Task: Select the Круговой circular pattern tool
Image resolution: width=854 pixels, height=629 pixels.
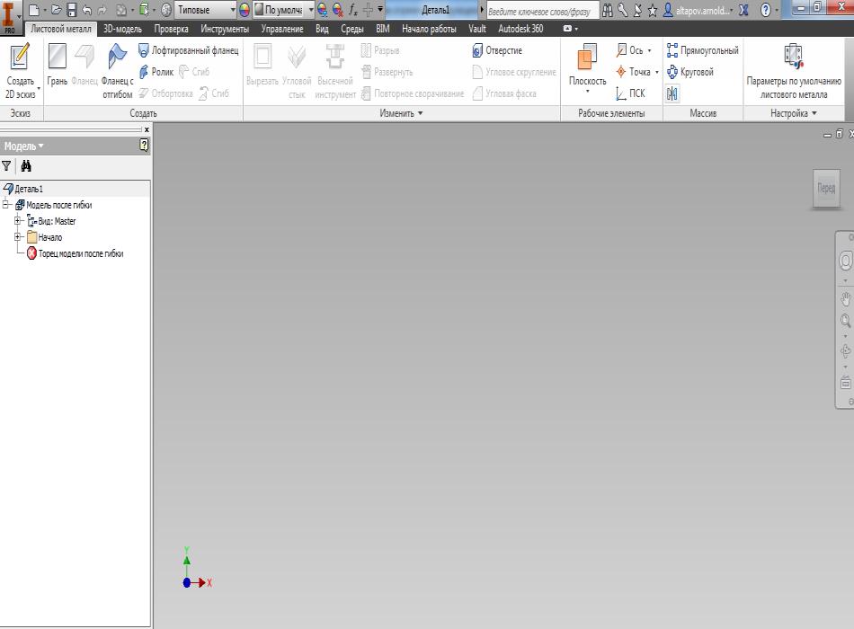Action: 690,72
